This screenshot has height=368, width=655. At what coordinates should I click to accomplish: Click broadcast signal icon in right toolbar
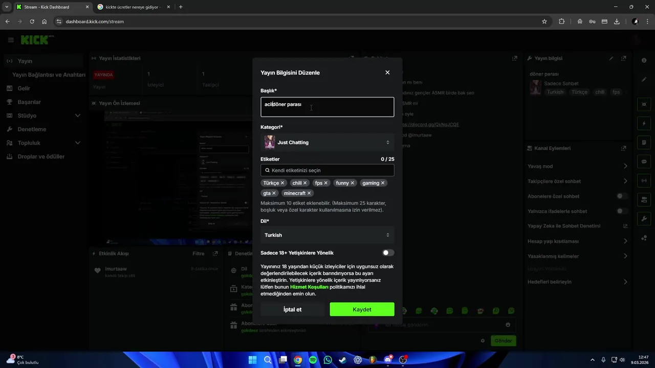click(x=644, y=180)
